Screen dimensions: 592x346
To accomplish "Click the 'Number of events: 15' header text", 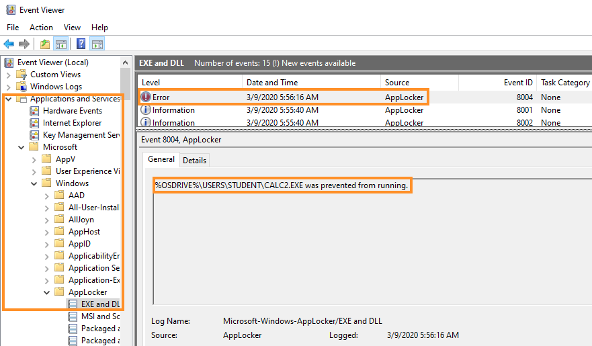I will [232, 63].
